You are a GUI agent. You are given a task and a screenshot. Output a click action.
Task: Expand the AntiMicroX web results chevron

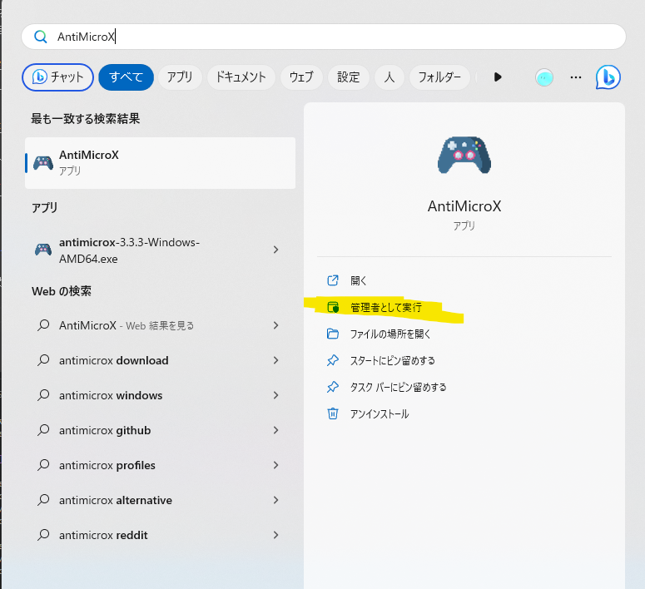click(275, 325)
